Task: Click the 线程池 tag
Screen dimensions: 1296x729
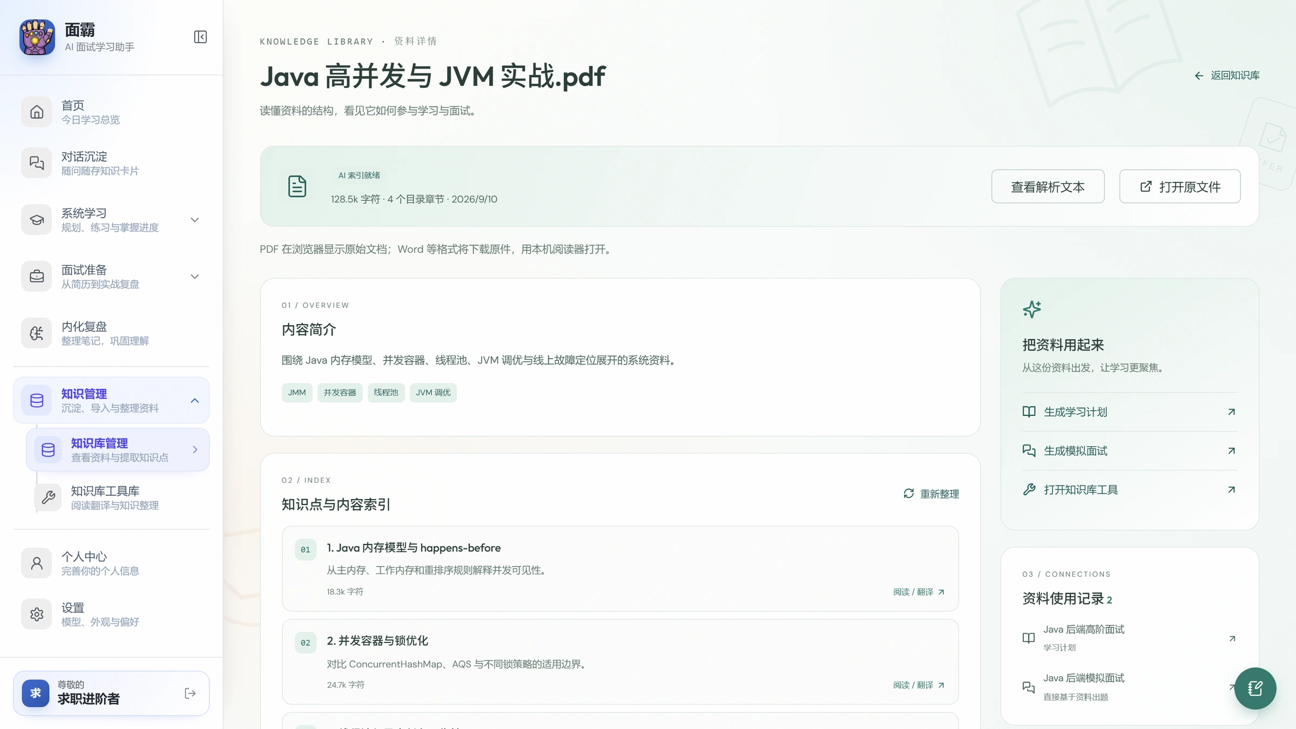Action: tap(386, 393)
